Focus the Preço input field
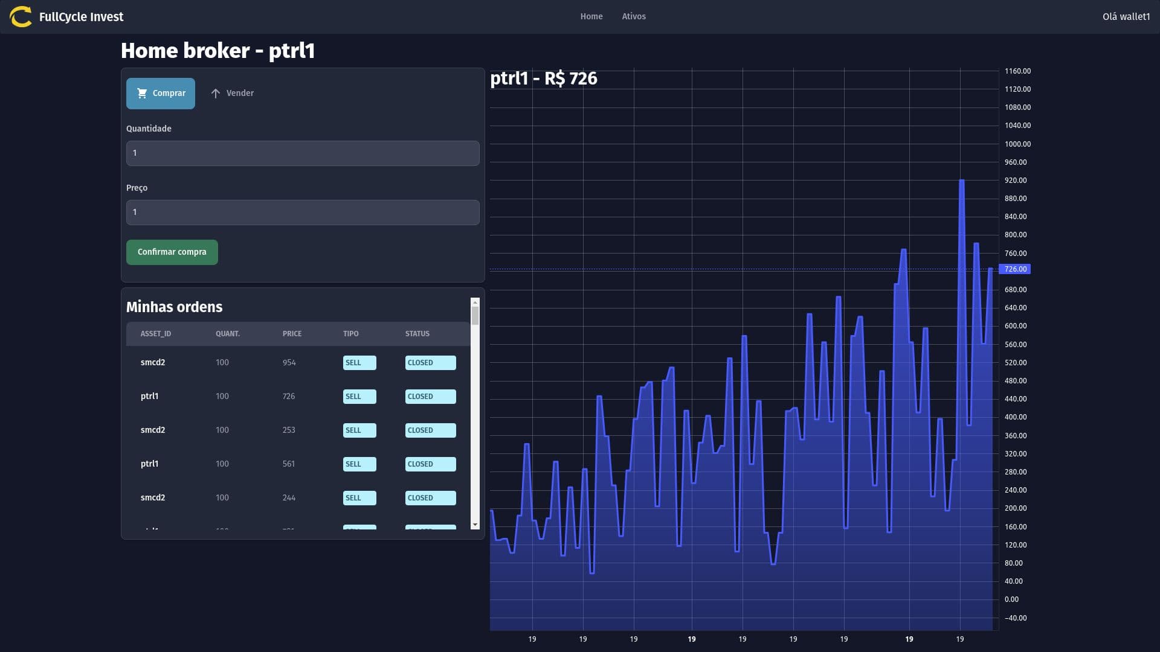This screenshot has height=652, width=1160. 302,213
